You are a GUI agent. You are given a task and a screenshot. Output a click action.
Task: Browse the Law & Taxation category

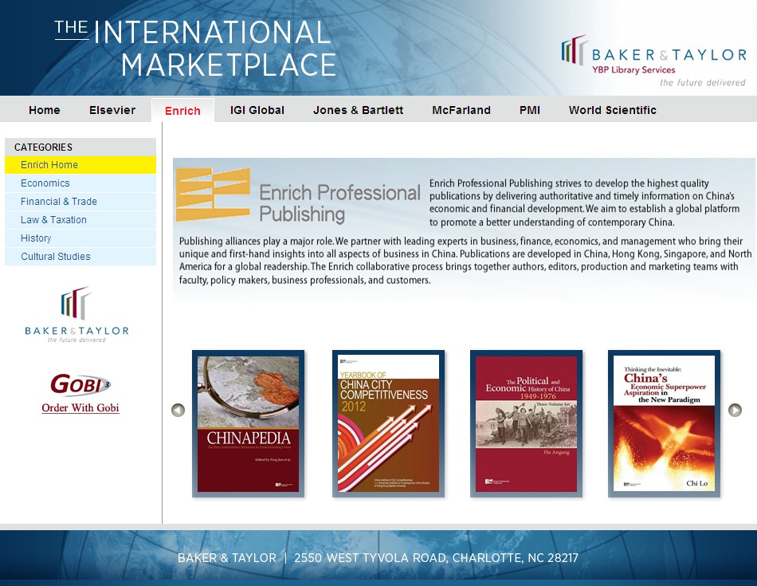[80, 220]
